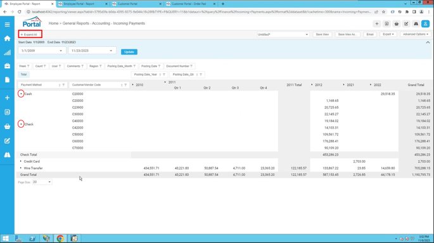Collapse the date parameters panel chevron
This screenshot has height=243, width=434.
point(428,42)
